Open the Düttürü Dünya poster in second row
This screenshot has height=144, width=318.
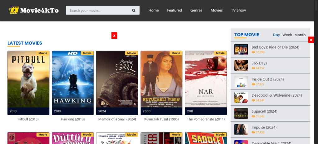coord(73,138)
